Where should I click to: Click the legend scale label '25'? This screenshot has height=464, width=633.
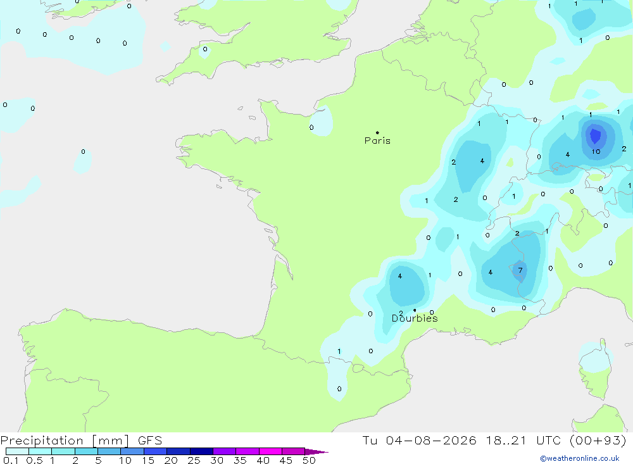point(194,460)
